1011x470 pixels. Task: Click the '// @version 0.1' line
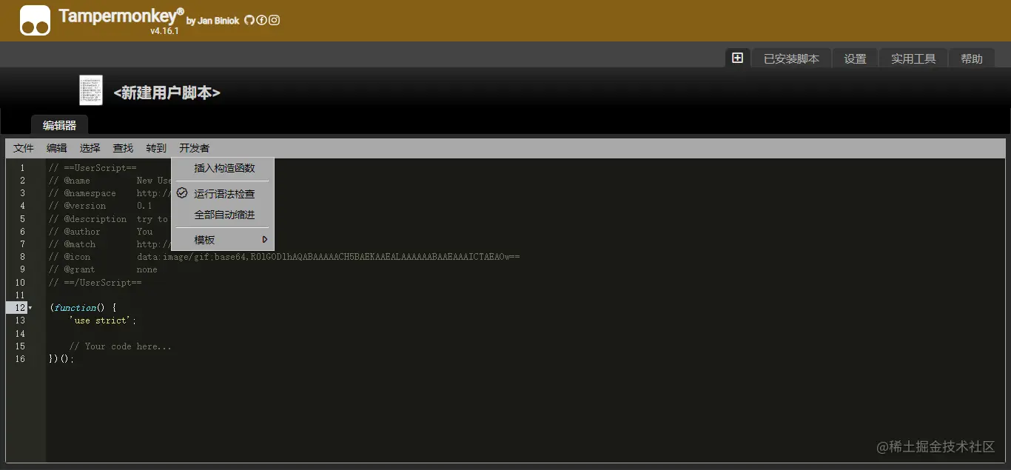(100, 206)
